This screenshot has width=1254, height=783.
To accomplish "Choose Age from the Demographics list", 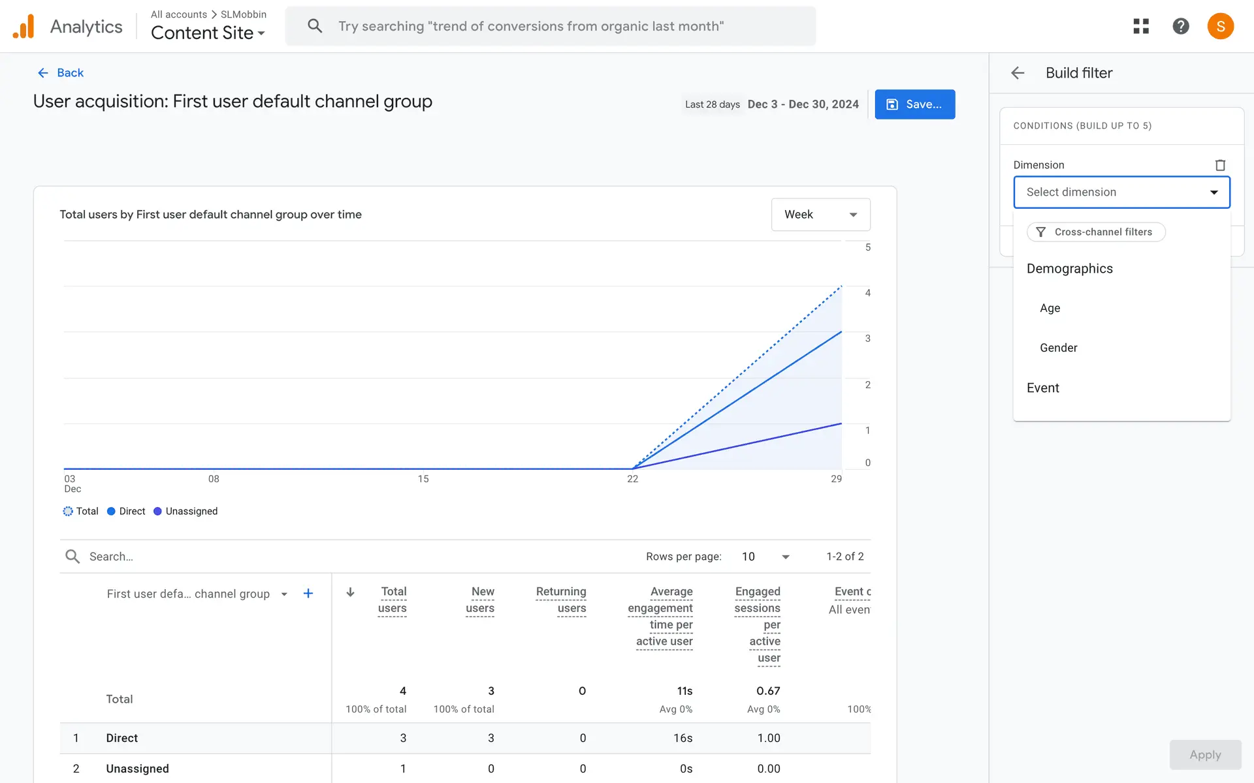I will tap(1050, 308).
